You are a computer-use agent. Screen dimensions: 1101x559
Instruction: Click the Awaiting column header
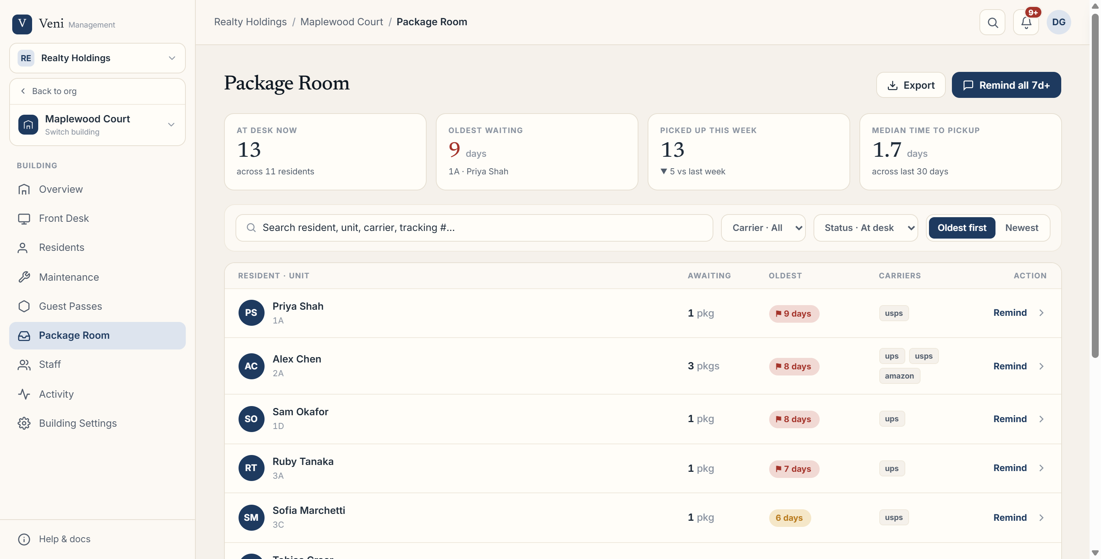[x=709, y=276]
